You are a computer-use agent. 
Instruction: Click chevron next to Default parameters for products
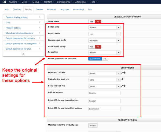[x=39, y=38]
